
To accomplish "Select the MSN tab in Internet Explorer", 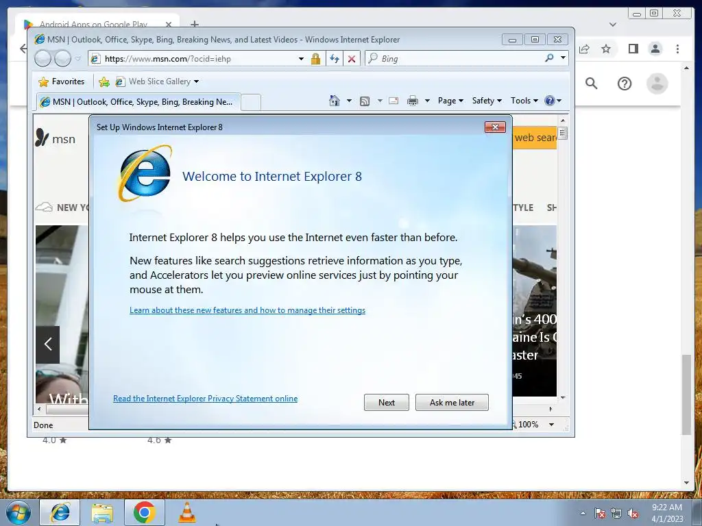I will (x=138, y=102).
